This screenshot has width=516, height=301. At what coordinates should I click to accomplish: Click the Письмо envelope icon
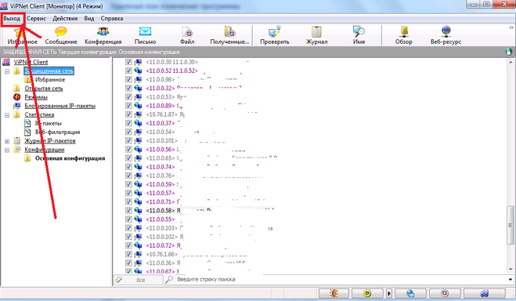tap(145, 32)
